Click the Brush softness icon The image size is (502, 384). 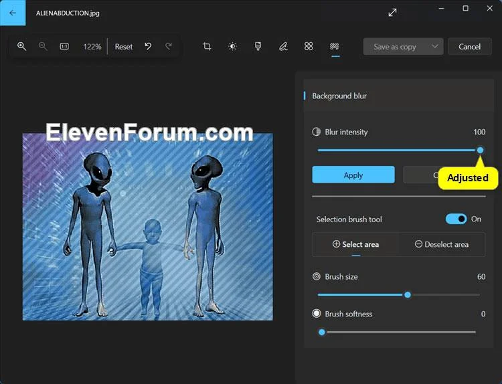317,314
